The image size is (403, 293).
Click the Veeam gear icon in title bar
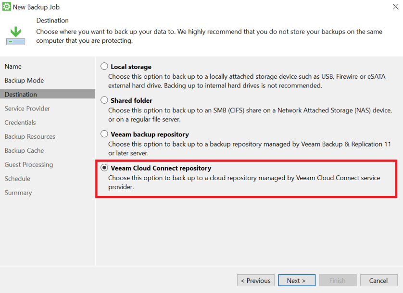(x=6, y=7)
